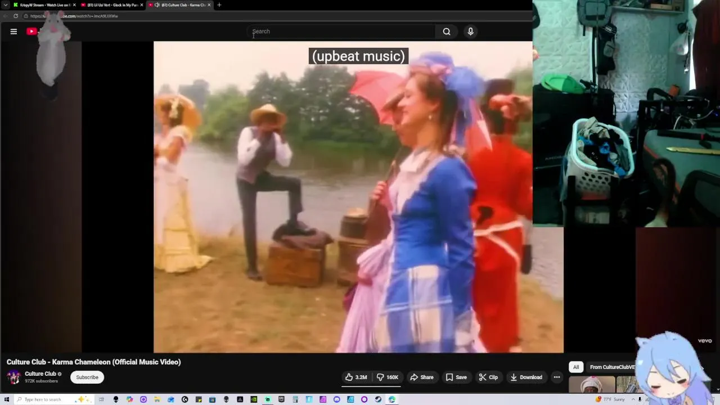
Task: Share the Karma Chameleon video
Action: point(422,377)
